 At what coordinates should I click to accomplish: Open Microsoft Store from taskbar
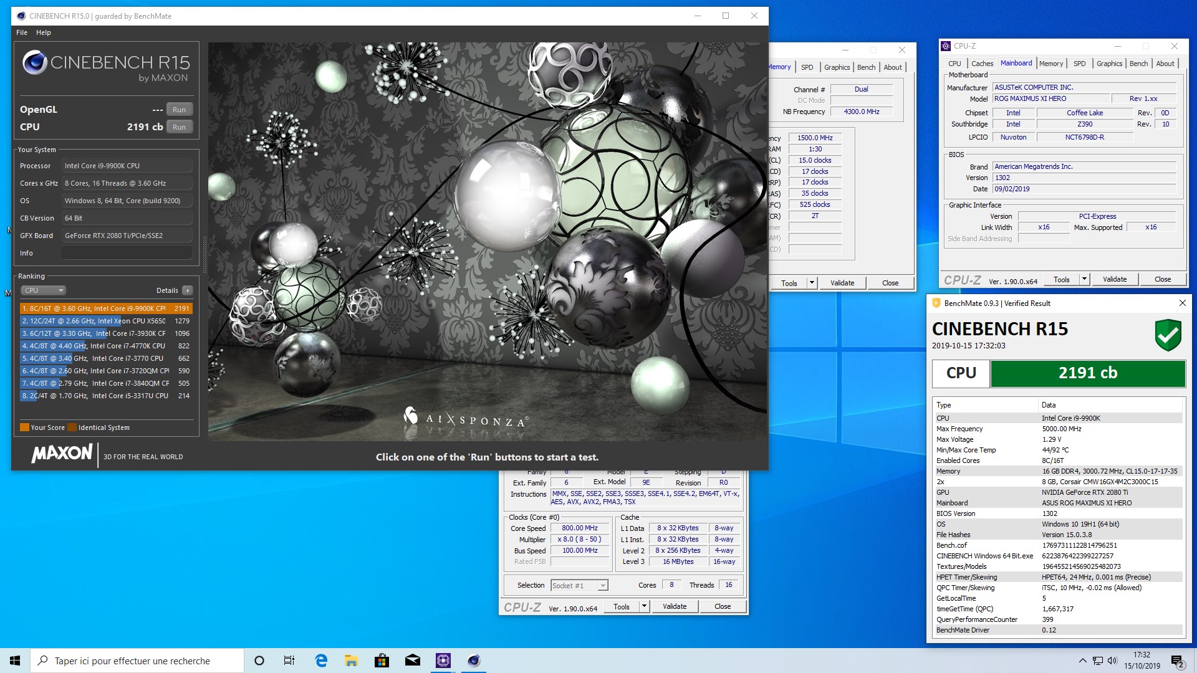(x=382, y=661)
